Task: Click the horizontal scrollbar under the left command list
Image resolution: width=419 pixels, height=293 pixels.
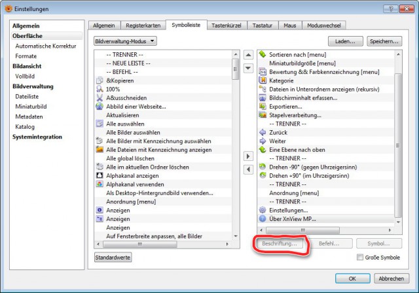Action: coord(163,244)
